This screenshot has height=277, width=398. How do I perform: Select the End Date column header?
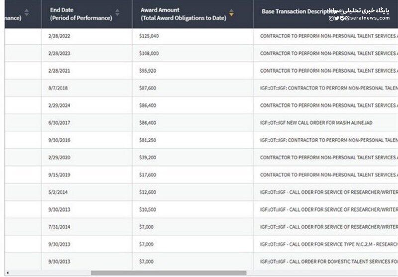[81, 14]
